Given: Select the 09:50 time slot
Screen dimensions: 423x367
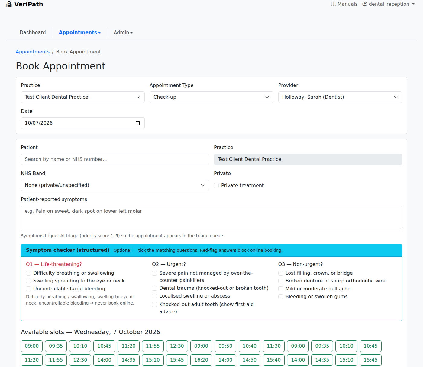Looking at the screenshot, I should [225, 346].
